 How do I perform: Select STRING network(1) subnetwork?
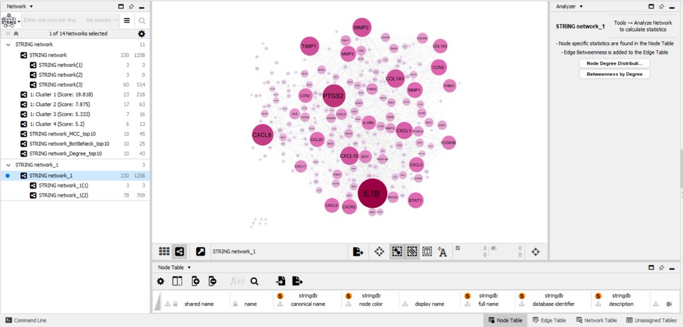click(x=75, y=65)
